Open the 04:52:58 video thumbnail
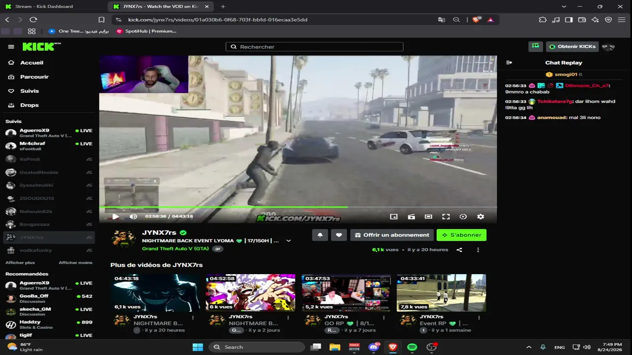The image size is (632, 355). (x=250, y=293)
